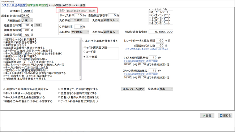Click the 自動現金割引率 field
The width and height of the screenshot is (235, 132).
[x=112, y=15]
